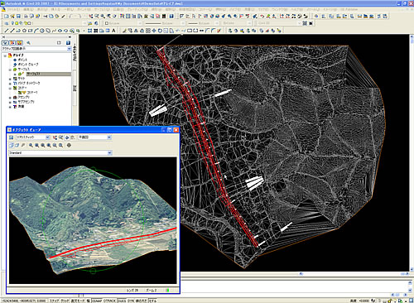This screenshot has height=303, width=414.
Task: Select the Rectangle draw tool
Action: [x=31, y=31]
